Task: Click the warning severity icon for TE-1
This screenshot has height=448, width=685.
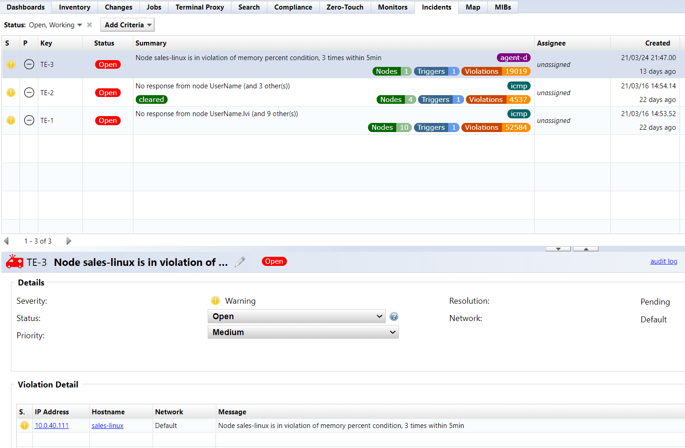Action: tap(11, 121)
